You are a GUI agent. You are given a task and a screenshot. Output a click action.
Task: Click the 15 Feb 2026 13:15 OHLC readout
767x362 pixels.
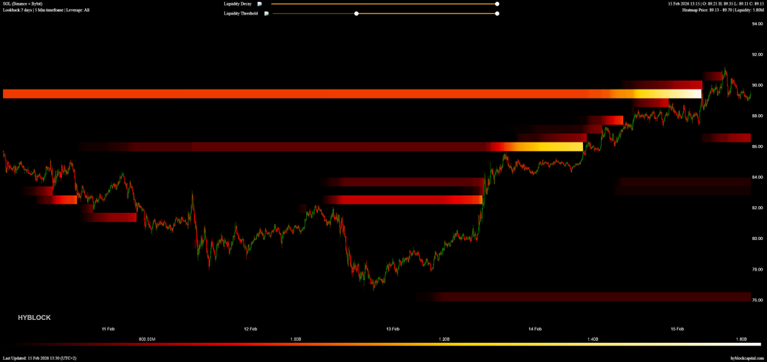click(716, 4)
